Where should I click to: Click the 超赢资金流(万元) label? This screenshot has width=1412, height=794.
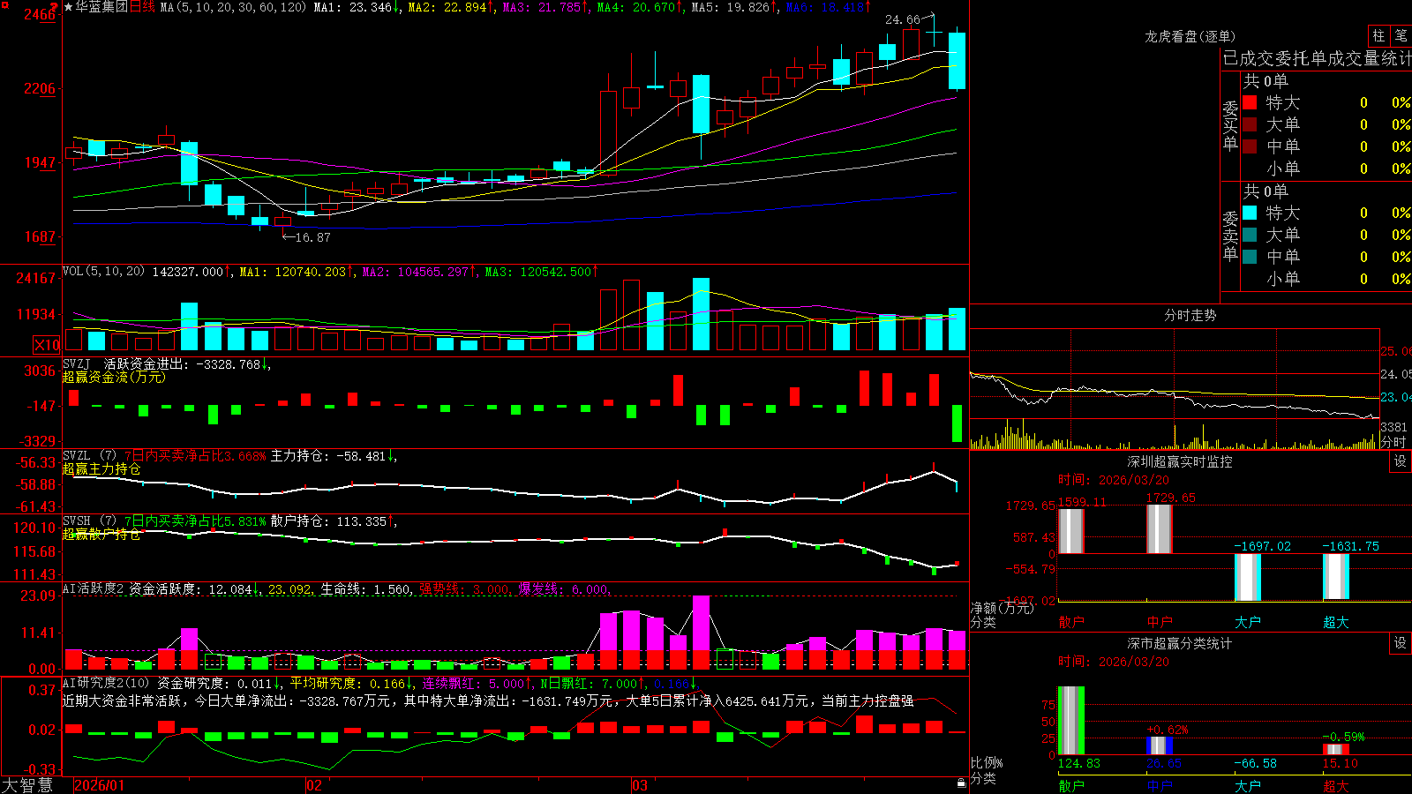(114, 377)
